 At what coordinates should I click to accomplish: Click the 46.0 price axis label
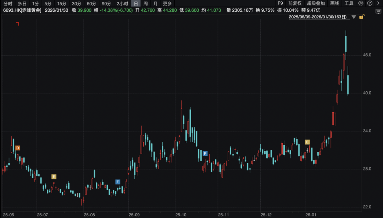(x=367, y=55)
